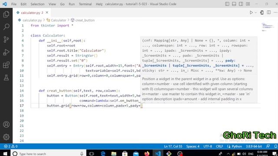The image size is (278, 156).
Task: Click the 'from tkinter import *' line
Action: pyautogui.click(x=52, y=26)
